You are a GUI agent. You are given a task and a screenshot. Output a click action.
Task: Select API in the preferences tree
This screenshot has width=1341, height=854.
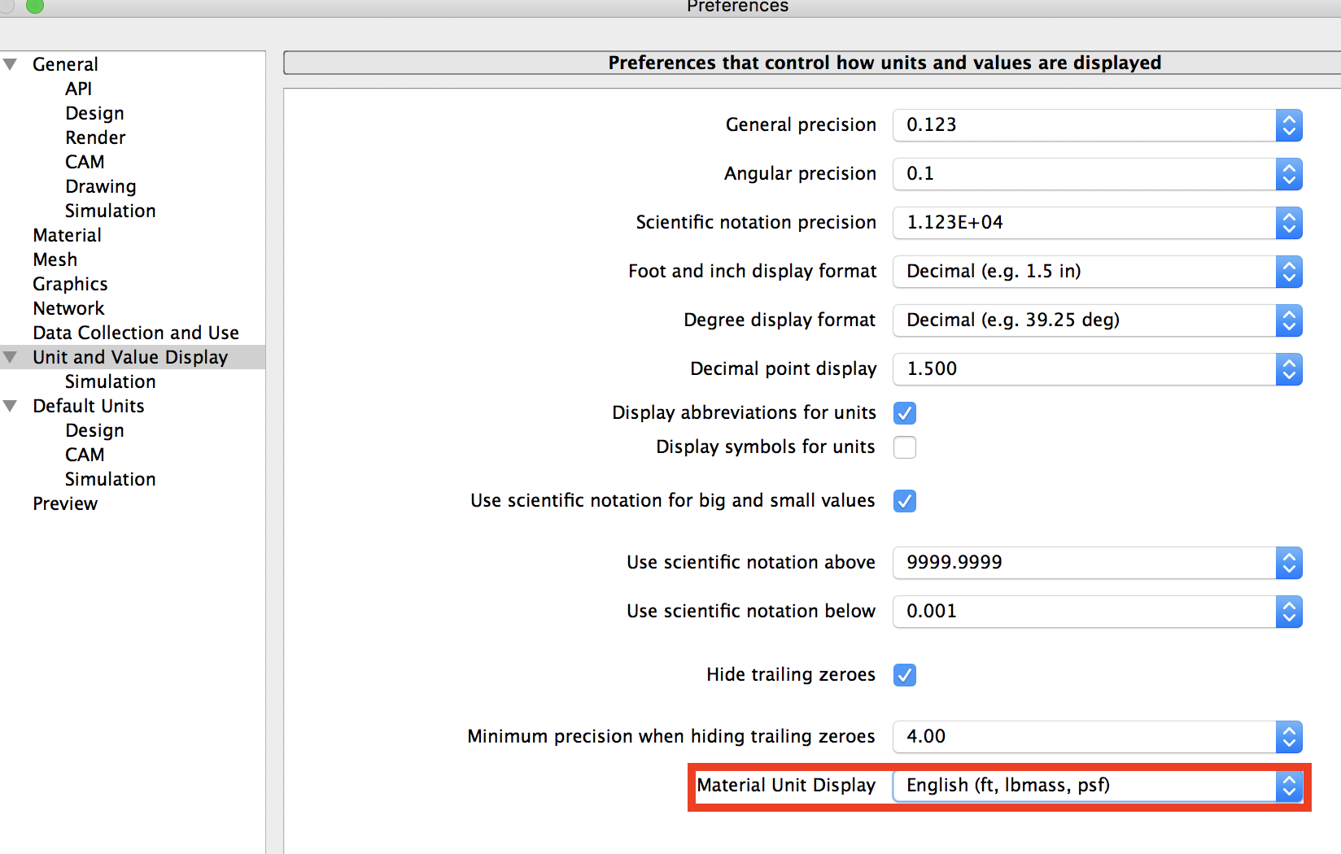(x=79, y=89)
